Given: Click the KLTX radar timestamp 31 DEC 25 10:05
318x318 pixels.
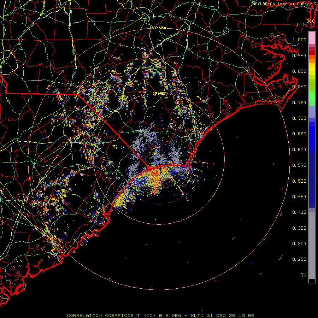Looking at the screenshot, I should point(223,316).
